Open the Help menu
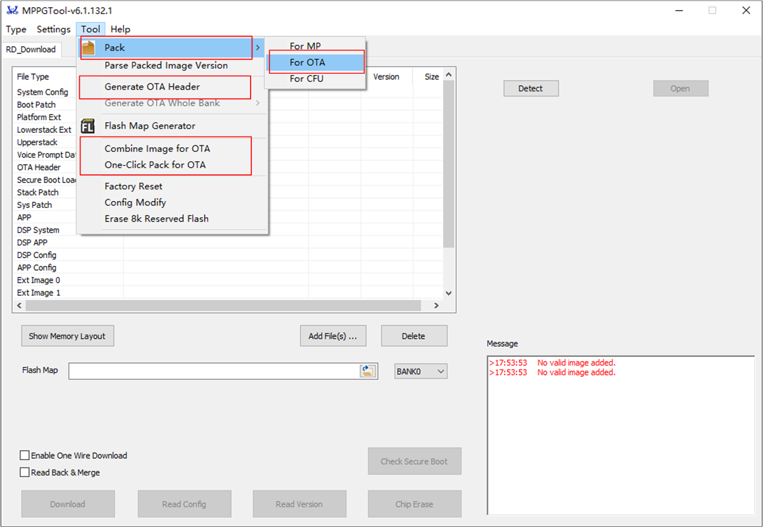763x527 pixels. pyautogui.click(x=121, y=29)
